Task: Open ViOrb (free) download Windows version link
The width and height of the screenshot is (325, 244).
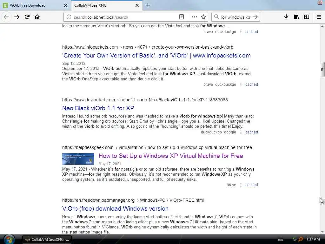Action: coord(115,209)
